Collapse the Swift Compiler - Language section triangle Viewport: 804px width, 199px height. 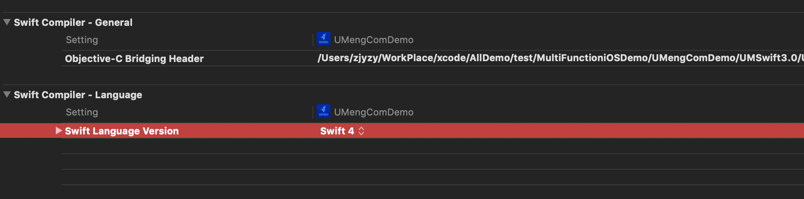click(x=7, y=94)
